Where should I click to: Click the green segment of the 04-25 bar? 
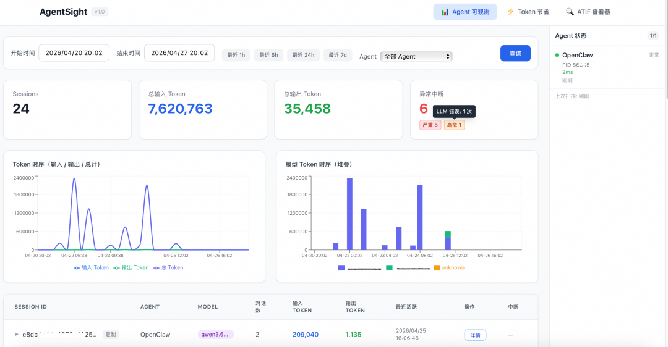point(448,234)
